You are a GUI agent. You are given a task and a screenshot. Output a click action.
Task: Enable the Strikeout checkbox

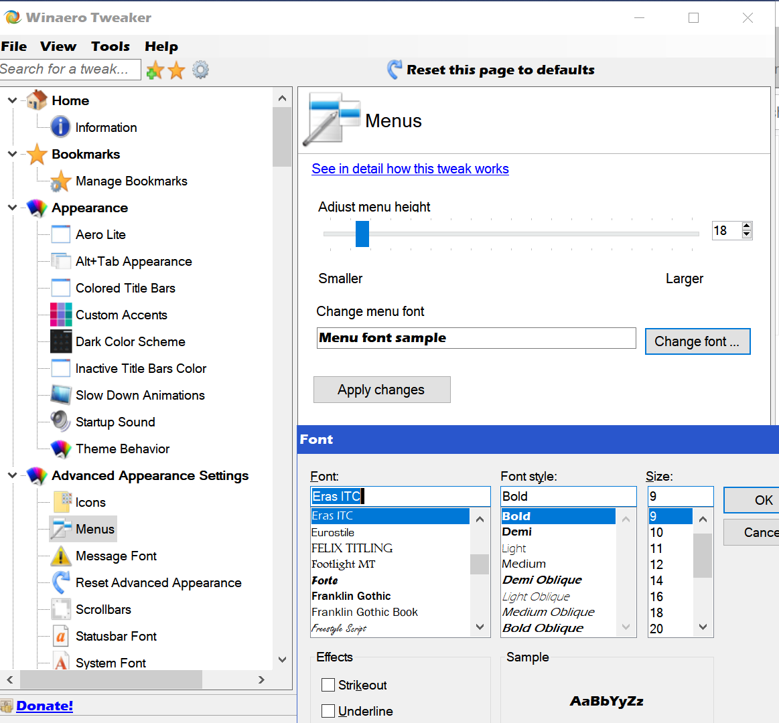point(328,685)
